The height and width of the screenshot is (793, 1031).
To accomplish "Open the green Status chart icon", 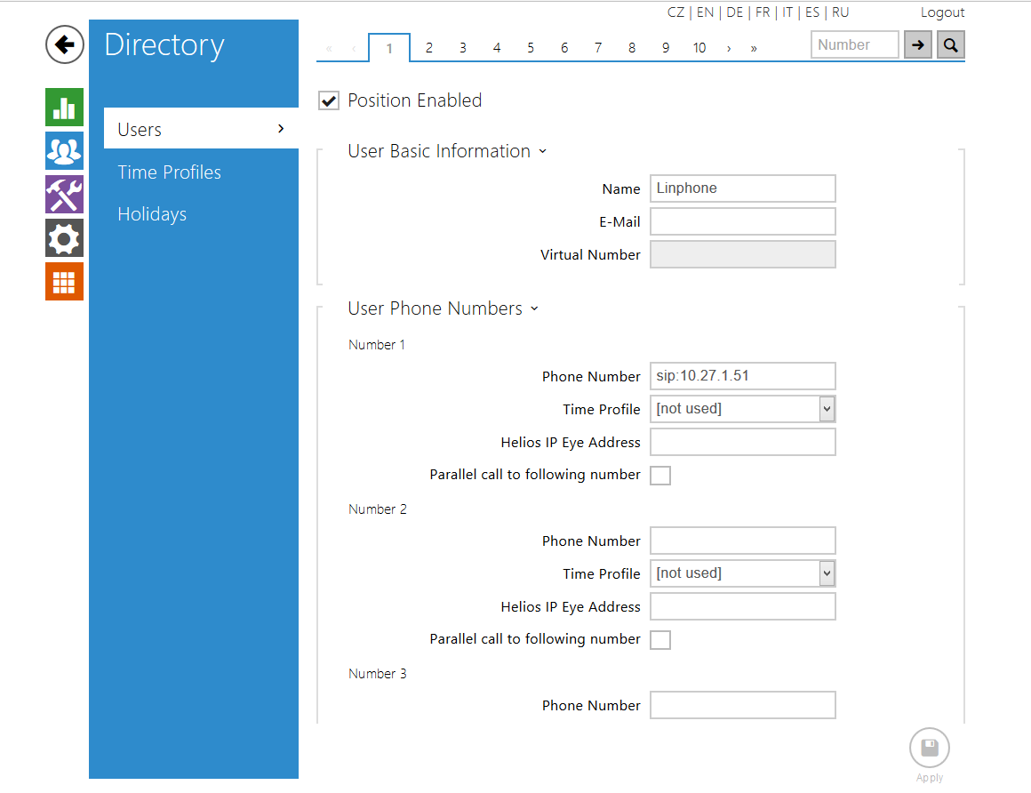I will [65, 107].
